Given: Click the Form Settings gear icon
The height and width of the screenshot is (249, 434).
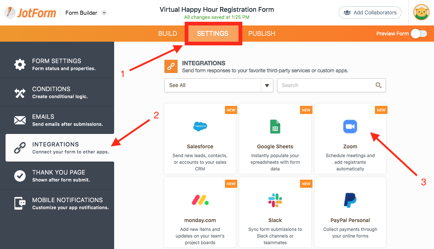Looking at the screenshot, I should 20,65.
